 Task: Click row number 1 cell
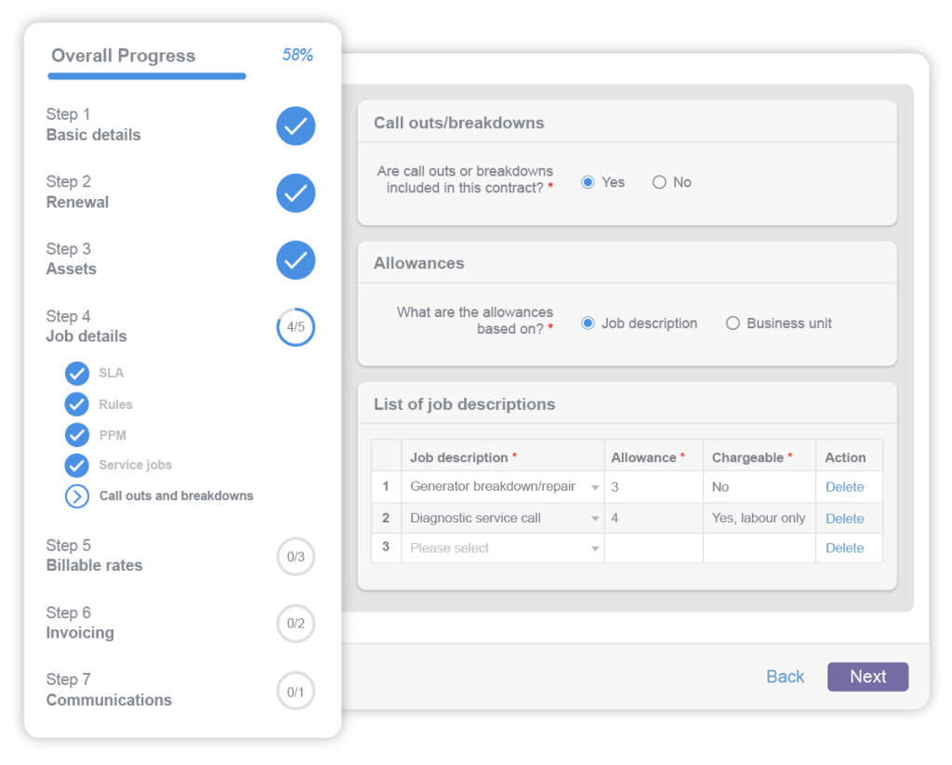[x=386, y=487]
